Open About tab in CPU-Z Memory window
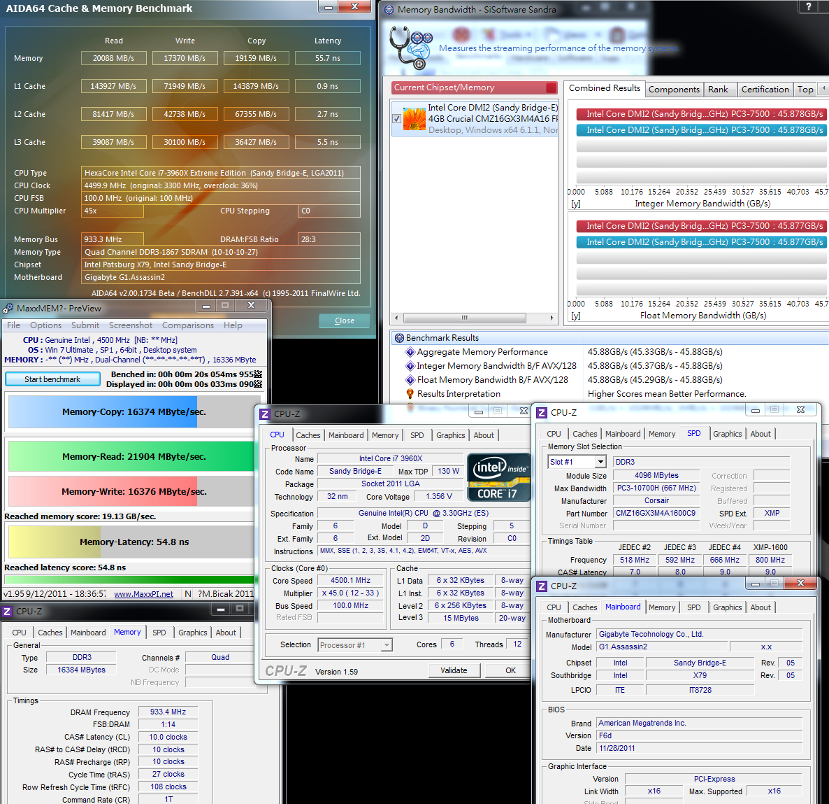Screen dimensions: 829x804 tap(226, 633)
